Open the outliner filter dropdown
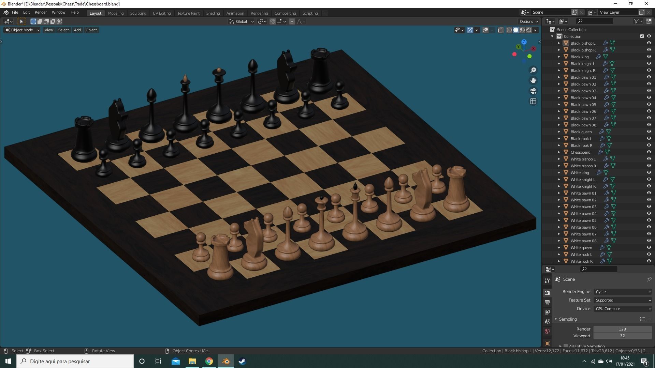 (x=638, y=21)
